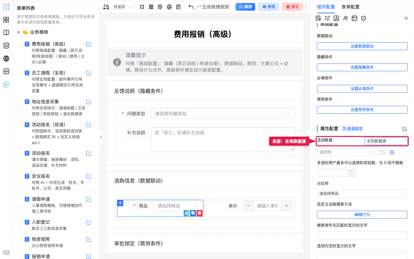
Task: Open the code bracket icon in left rail
Action: [x=6, y=72]
